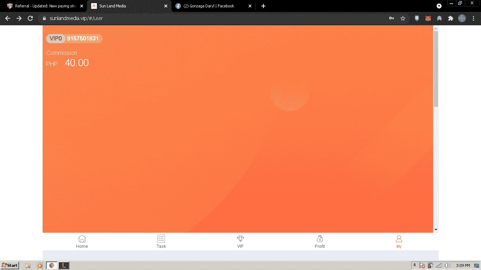Open the Home page in bottom nav
Image resolution: width=481 pixels, height=270 pixels.
pyautogui.click(x=82, y=242)
